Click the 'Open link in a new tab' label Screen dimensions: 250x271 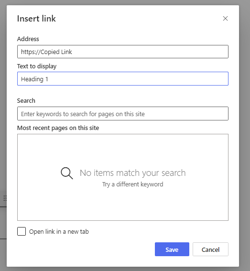59,232
